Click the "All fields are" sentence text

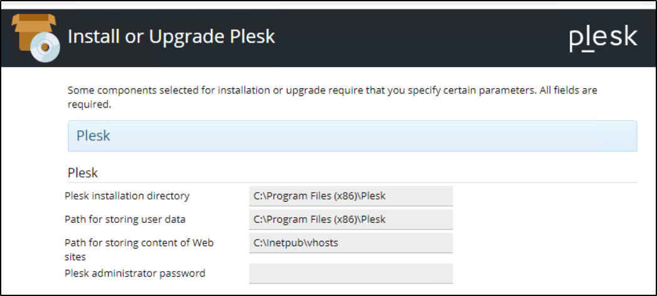tap(569, 90)
